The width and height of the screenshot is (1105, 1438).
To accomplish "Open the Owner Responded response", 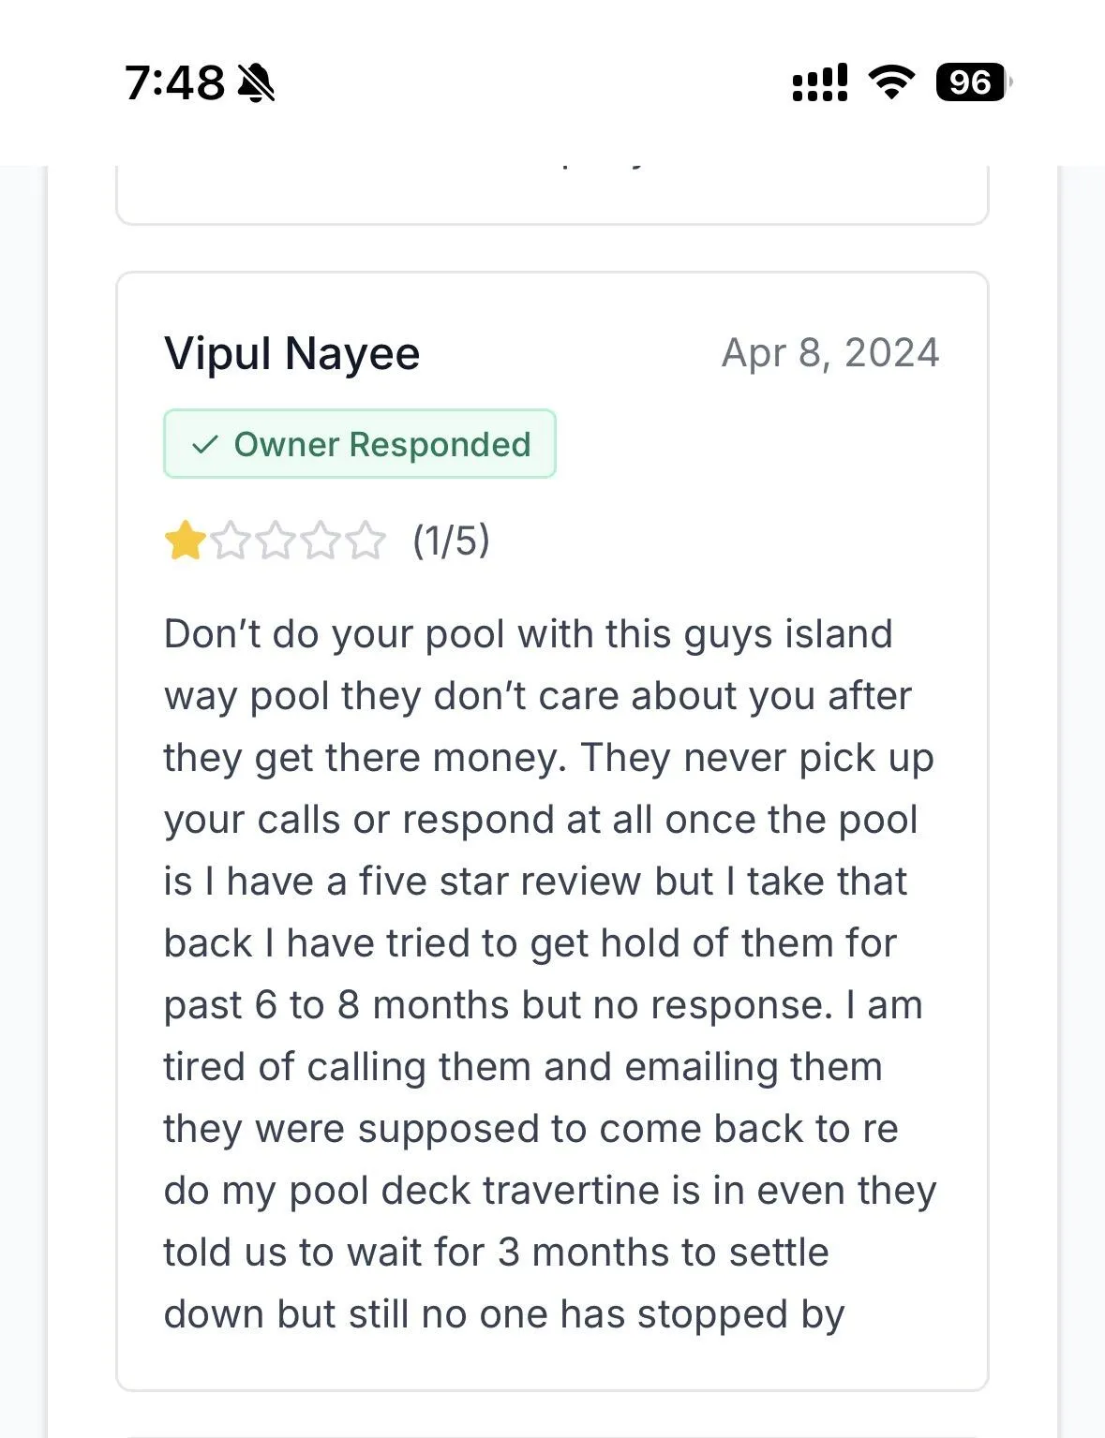I will click(x=360, y=444).
